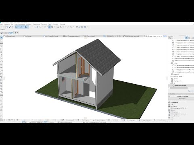Open the Вид menu
This screenshot has width=194, height=145.
pyautogui.click(x=12, y=24)
